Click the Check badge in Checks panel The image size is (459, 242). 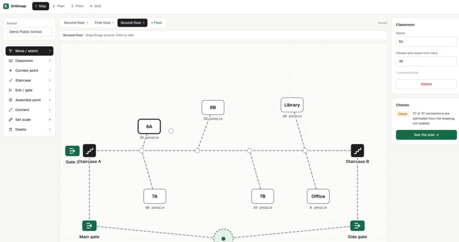coord(403,114)
